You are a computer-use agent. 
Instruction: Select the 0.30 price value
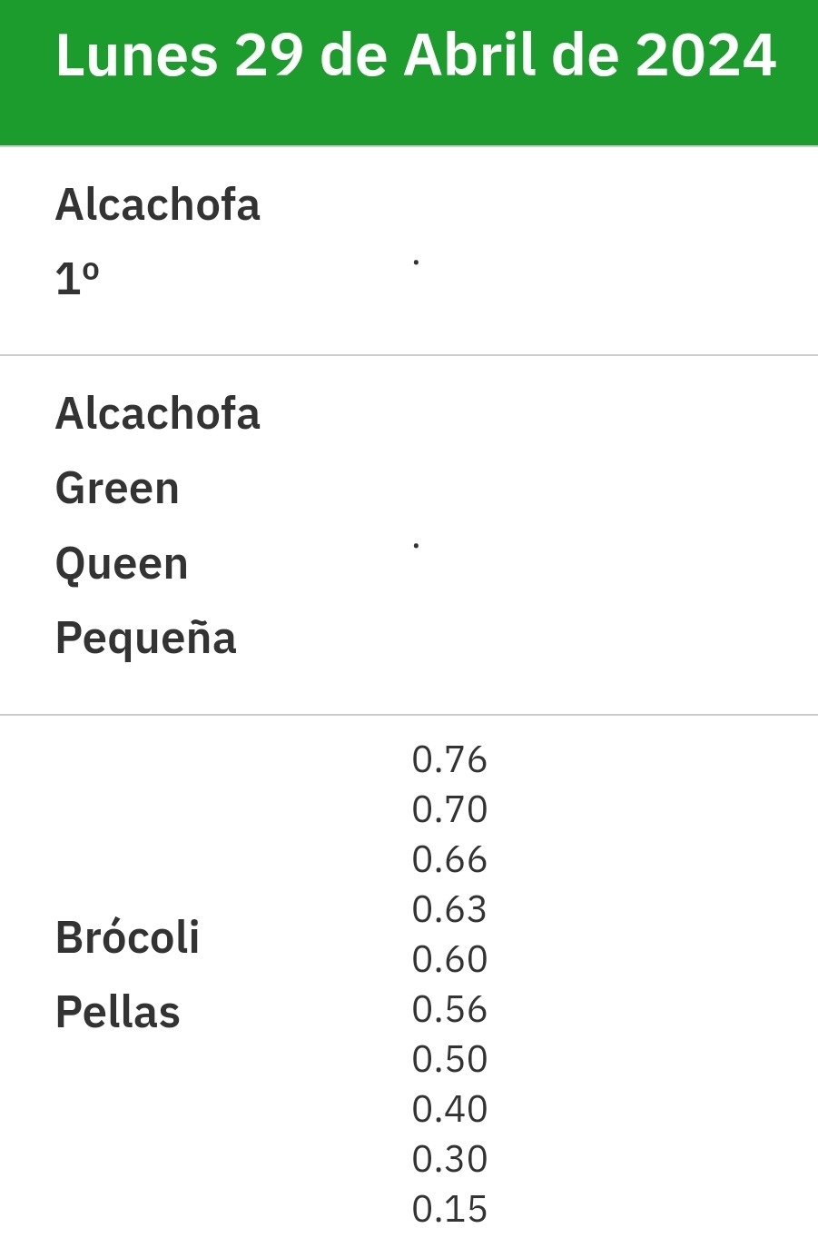click(449, 1159)
